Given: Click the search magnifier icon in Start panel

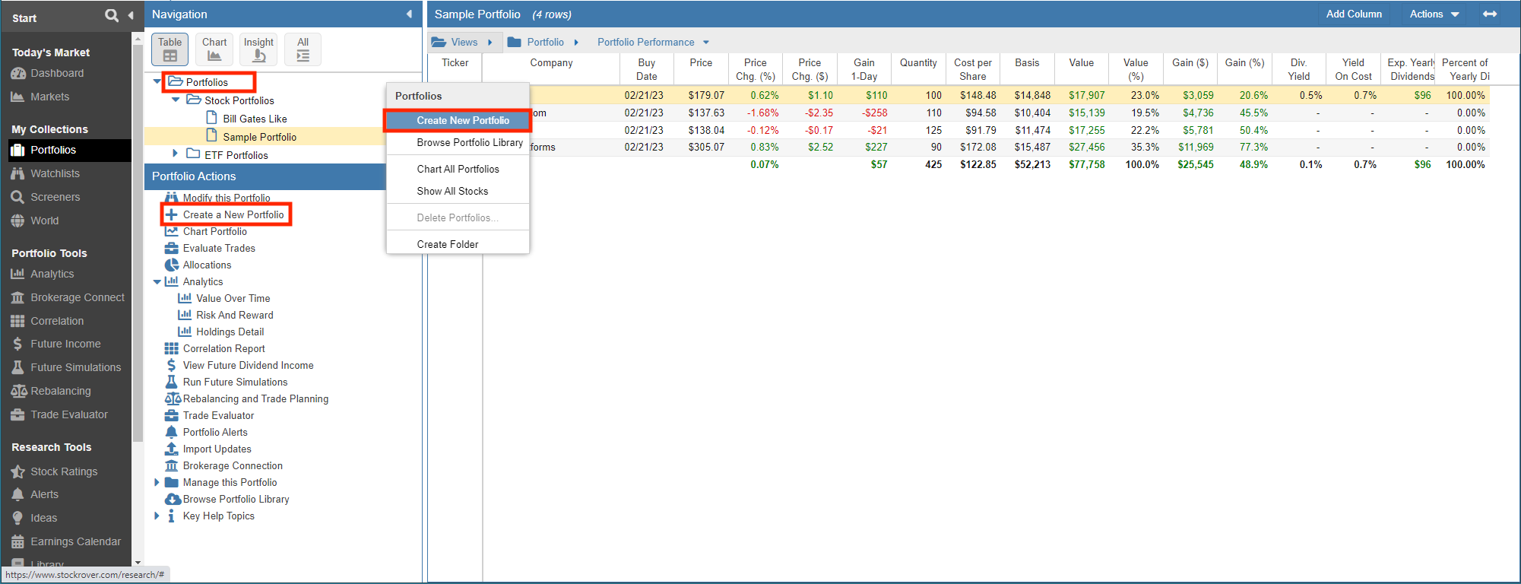Looking at the screenshot, I should (112, 15).
